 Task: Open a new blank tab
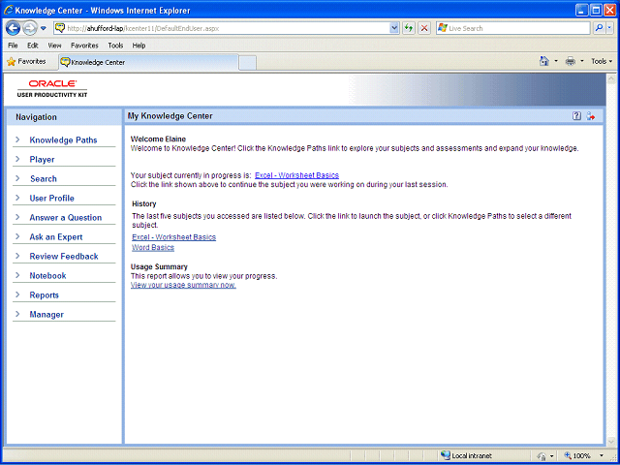pyautogui.click(x=248, y=63)
